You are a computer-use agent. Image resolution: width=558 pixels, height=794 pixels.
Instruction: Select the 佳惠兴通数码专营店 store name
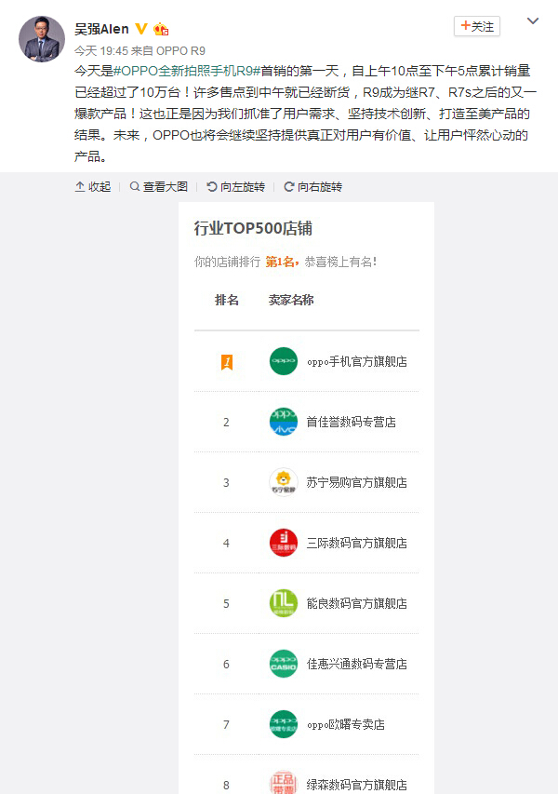(x=357, y=664)
